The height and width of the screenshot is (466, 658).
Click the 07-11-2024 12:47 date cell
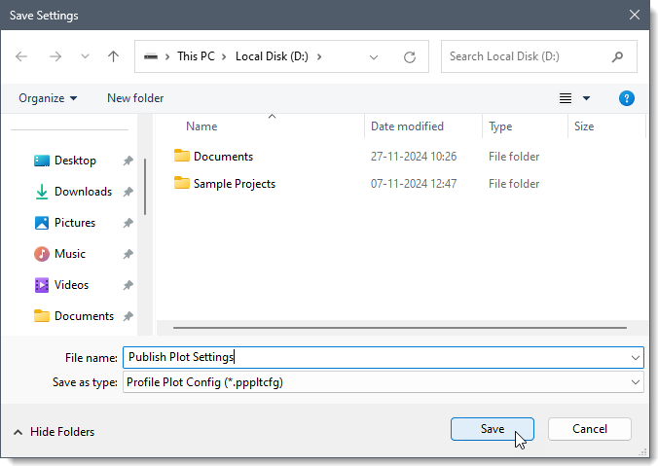tap(414, 184)
